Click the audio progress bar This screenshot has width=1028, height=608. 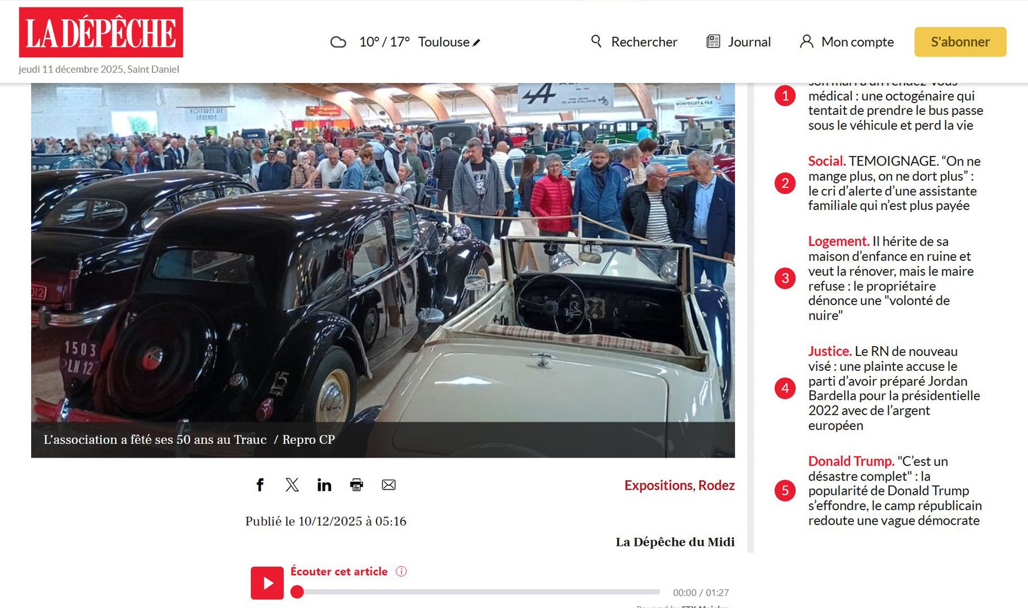click(x=476, y=592)
